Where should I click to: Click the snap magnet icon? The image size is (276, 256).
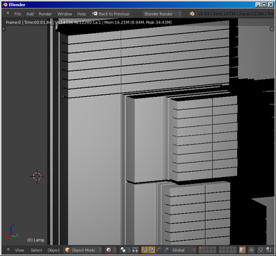(x=260, y=250)
